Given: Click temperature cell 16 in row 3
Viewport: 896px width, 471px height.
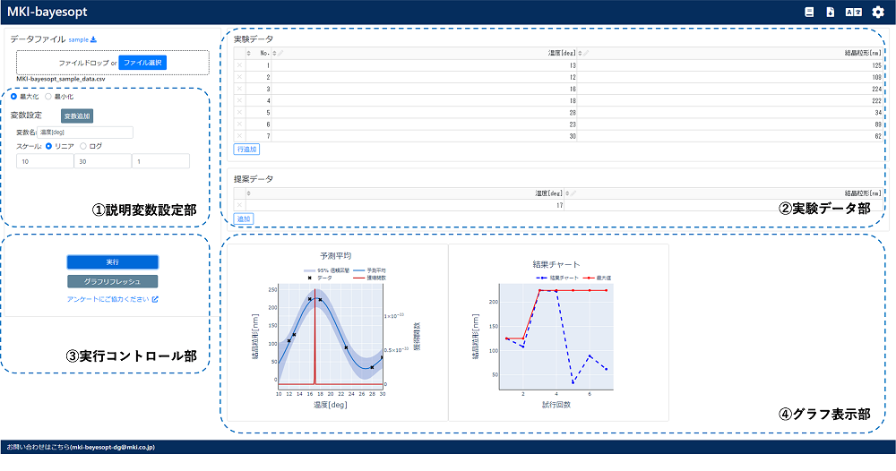Looking at the screenshot, I should click(424, 89).
